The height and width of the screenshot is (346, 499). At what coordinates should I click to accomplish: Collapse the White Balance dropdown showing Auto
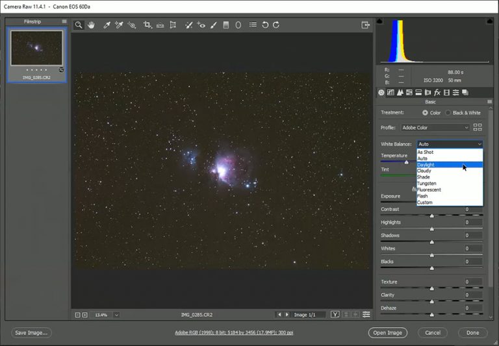point(450,144)
